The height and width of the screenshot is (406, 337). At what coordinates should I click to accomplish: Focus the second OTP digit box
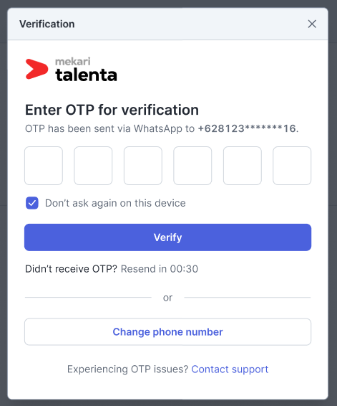[x=93, y=166]
